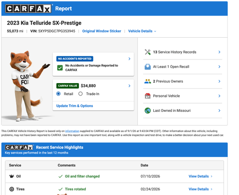
Task: Expand the Vehicle Details dropdown
Action: [142, 31]
